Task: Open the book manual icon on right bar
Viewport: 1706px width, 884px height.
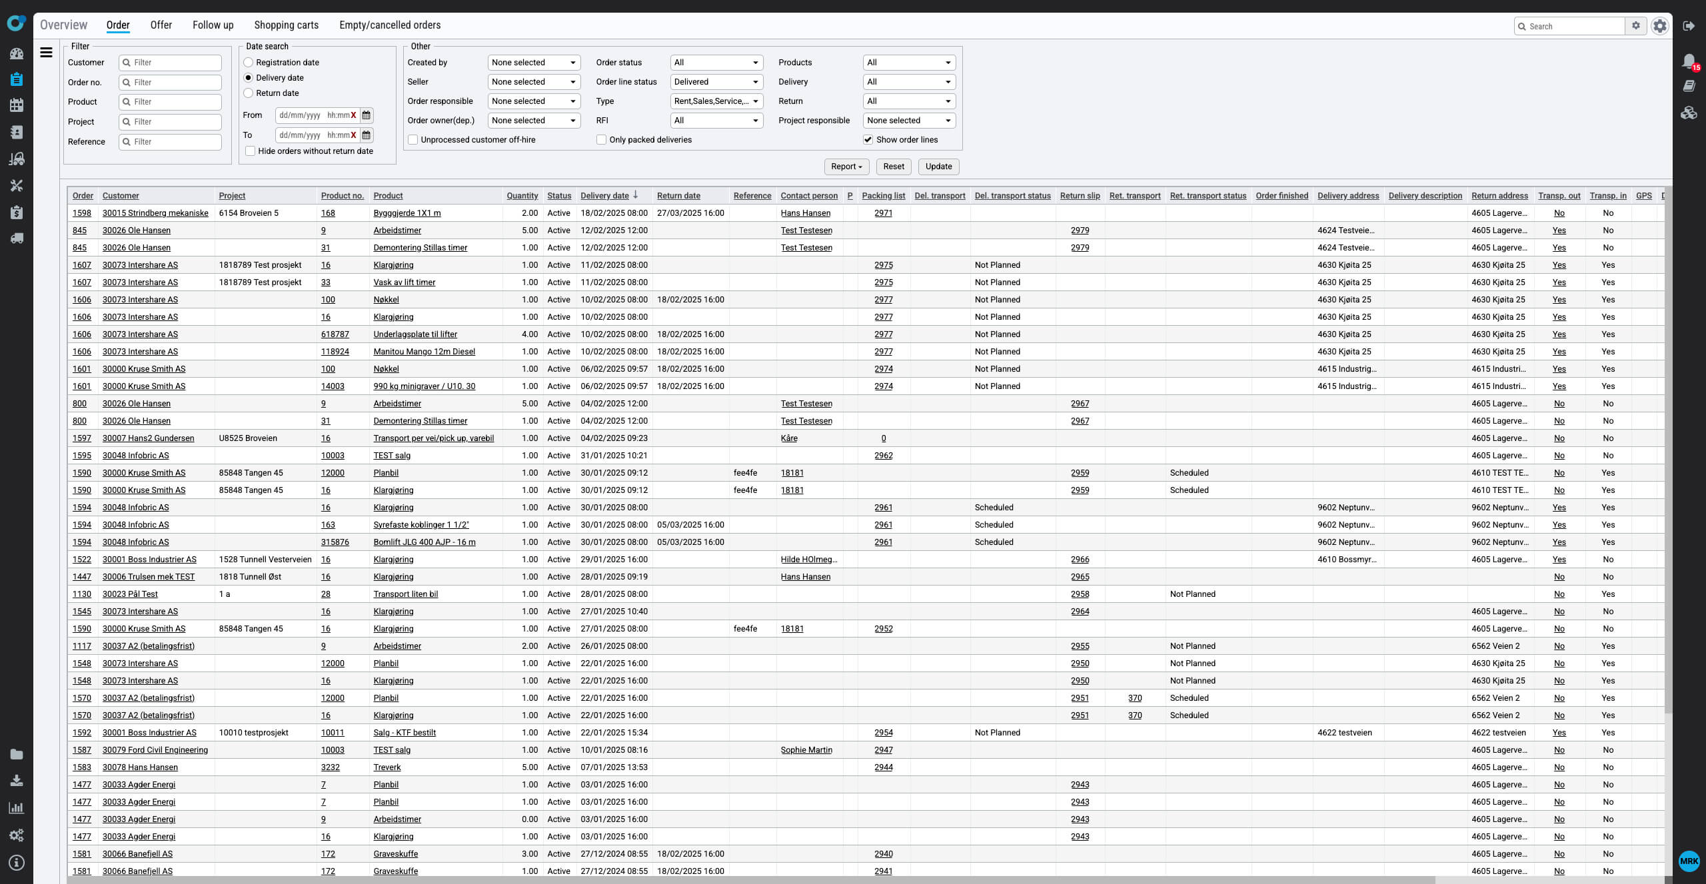Action: (x=1689, y=86)
